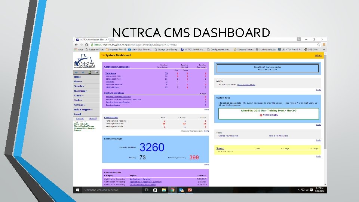Click the sidebar page refresh icon
Screen dimensions: 359x202
[89, 72]
